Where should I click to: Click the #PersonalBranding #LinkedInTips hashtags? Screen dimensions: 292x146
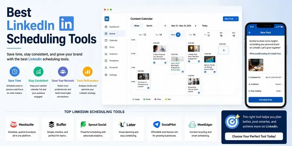(265, 54)
